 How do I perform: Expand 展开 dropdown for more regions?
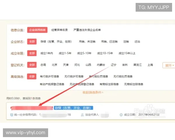[x=169, y=65]
